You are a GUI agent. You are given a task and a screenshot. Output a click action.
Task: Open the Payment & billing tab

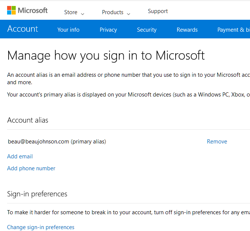pos(234,30)
